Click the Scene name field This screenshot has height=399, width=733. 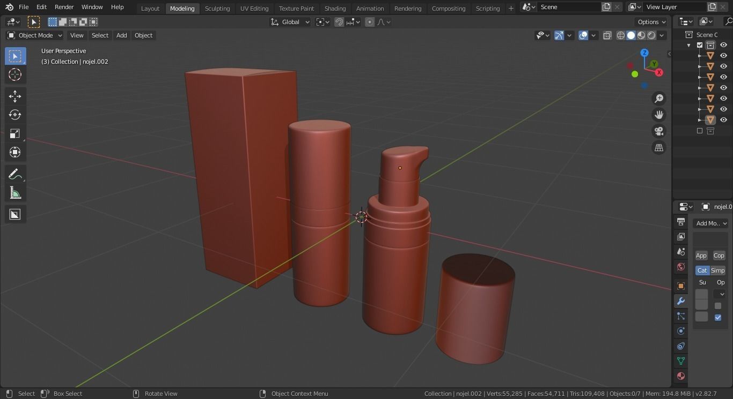(x=569, y=7)
